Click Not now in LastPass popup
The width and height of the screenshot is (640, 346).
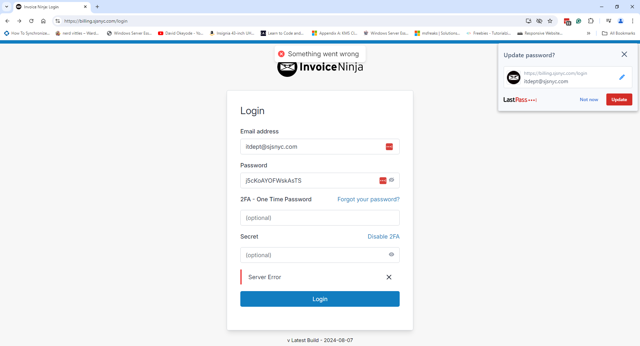click(x=589, y=99)
